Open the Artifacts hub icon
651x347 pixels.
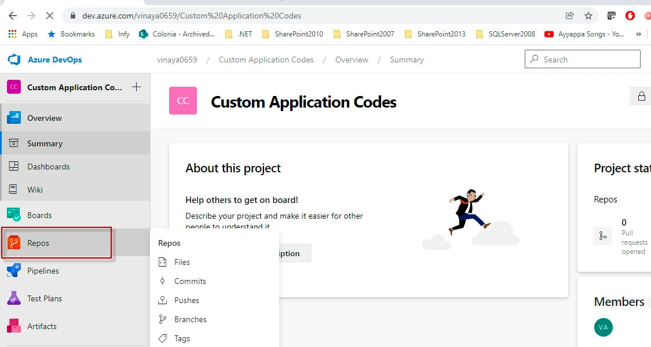point(14,326)
